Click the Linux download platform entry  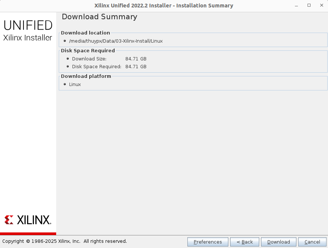tap(75, 84)
